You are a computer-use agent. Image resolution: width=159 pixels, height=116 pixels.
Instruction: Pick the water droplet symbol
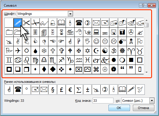click(x=35, y=51)
